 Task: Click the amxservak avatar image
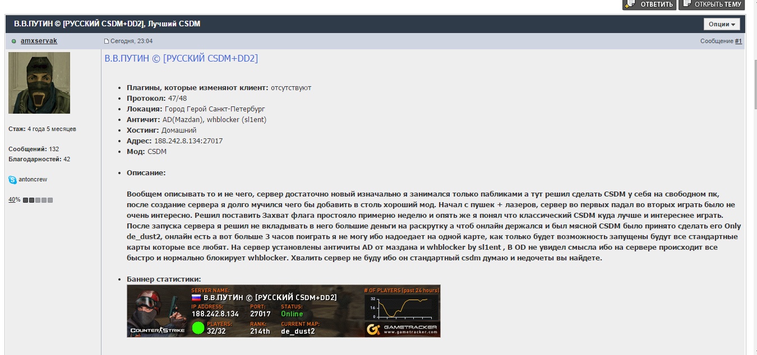tap(39, 83)
